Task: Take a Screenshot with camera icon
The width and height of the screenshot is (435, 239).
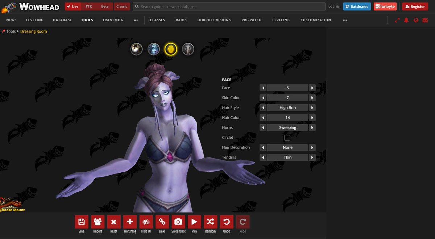Action: point(178,222)
